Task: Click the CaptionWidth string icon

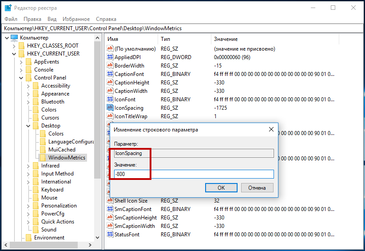Action: click(x=110, y=91)
